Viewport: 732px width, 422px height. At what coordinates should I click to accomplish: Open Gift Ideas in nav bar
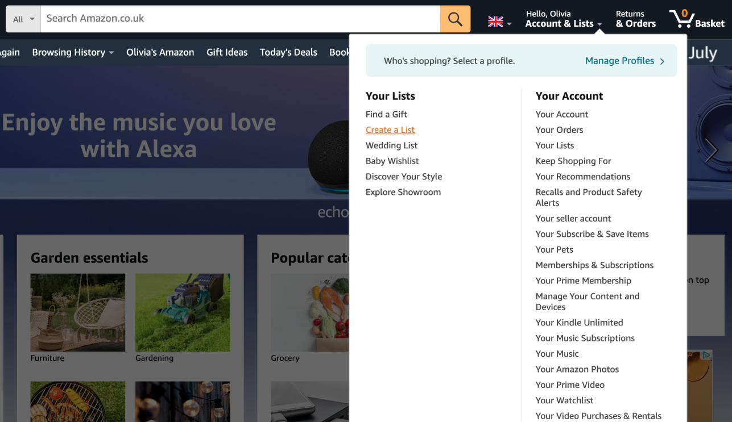pos(227,52)
